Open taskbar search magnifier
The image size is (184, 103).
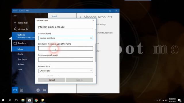click(10, 100)
